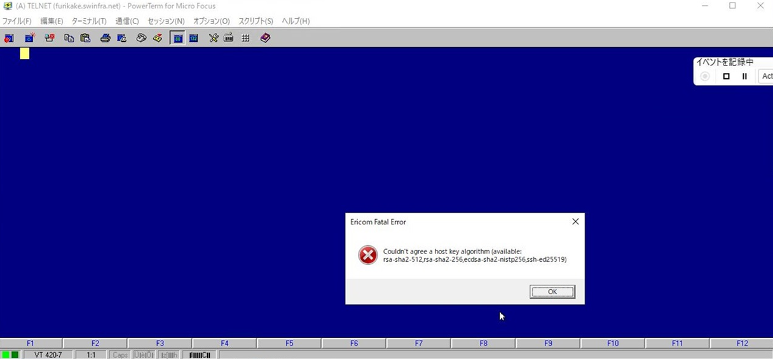The image size is (773, 359).
Task: Click the script recording toolbar icon
Action: [x=158, y=38]
